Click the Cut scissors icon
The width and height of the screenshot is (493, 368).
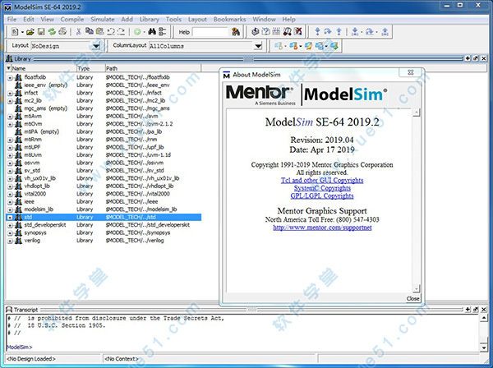click(x=79, y=31)
